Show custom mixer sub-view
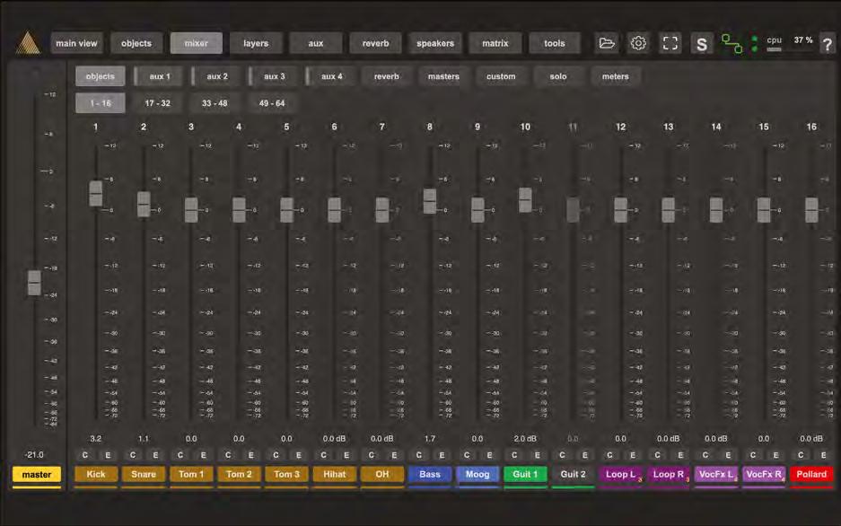 (501, 76)
